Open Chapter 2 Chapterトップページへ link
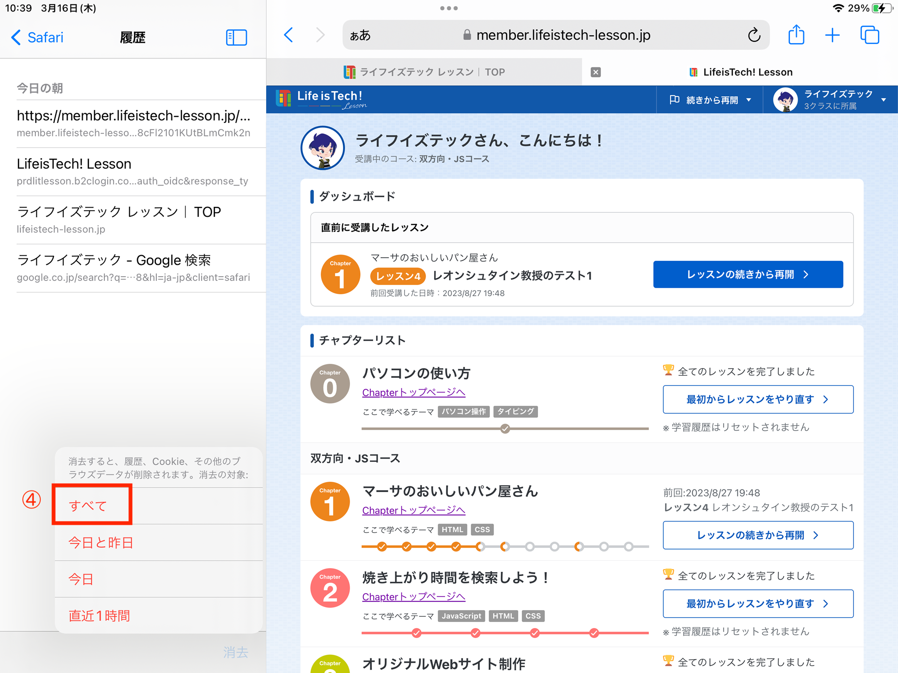This screenshot has height=673, width=898. point(414,596)
